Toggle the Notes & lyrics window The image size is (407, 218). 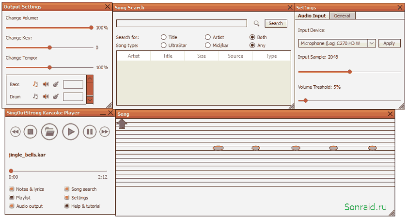coord(12,189)
